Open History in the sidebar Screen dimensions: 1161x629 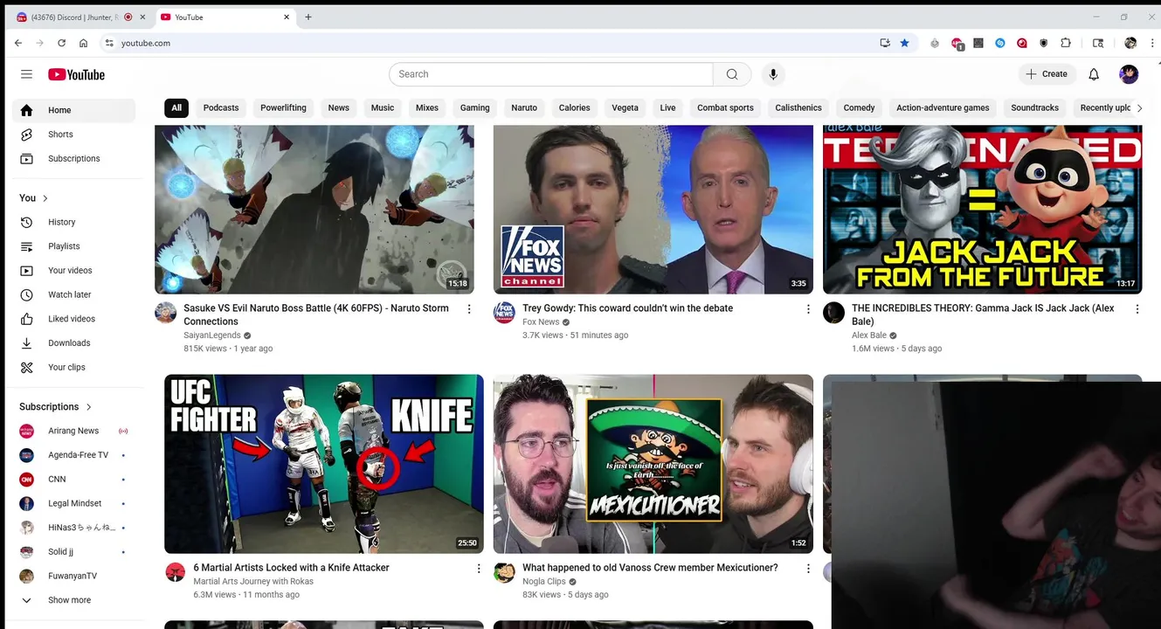tap(74, 223)
